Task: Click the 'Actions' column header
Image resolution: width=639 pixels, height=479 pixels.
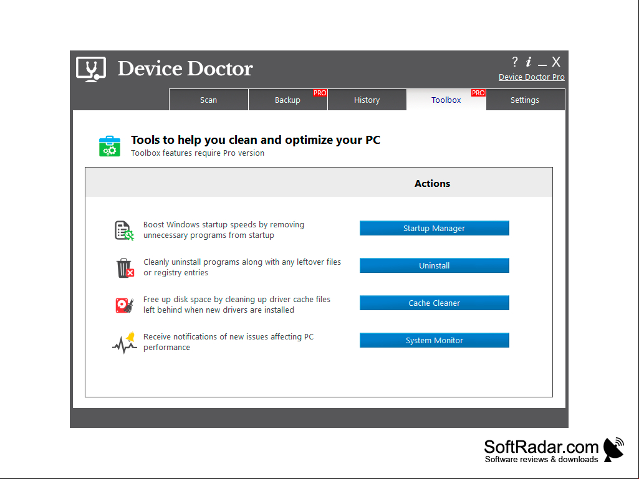Action: point(433,184)
